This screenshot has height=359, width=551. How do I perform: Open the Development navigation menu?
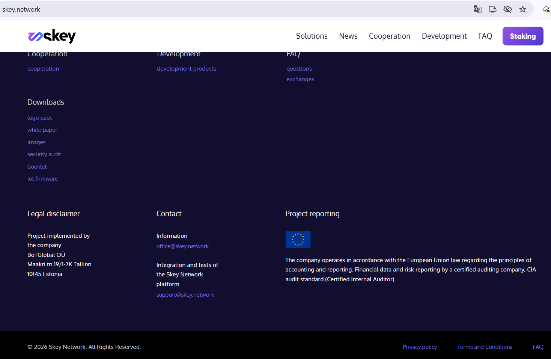pyautogui.click(x=444, y=36)
